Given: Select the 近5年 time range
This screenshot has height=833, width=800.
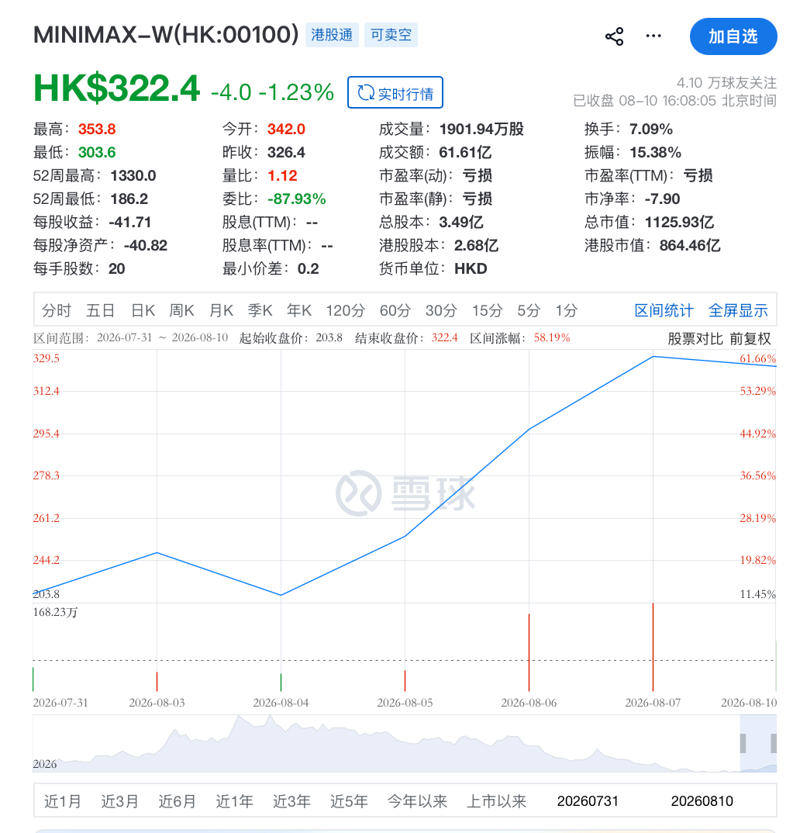Looking at the screenshot, I should (349, 801).
